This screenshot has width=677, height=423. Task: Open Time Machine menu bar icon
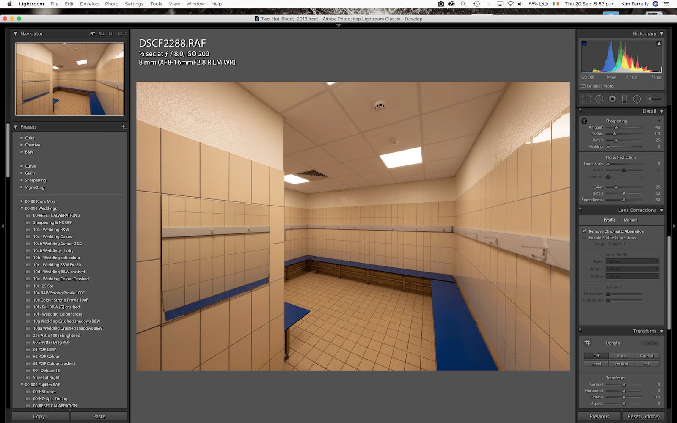(476, 4)
